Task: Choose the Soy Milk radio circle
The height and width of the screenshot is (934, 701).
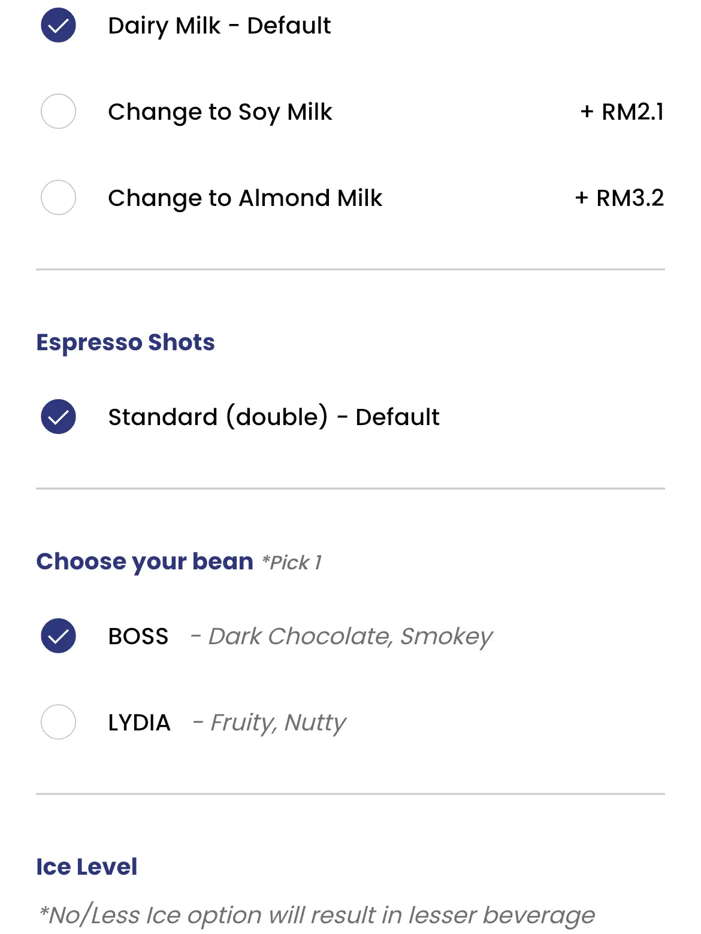Action: (x=58, y=111)
